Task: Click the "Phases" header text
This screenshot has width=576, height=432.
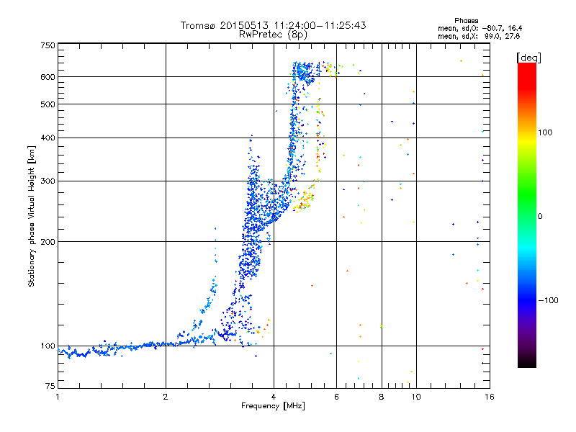Action: pyautogui.click(x=466, y=21)
